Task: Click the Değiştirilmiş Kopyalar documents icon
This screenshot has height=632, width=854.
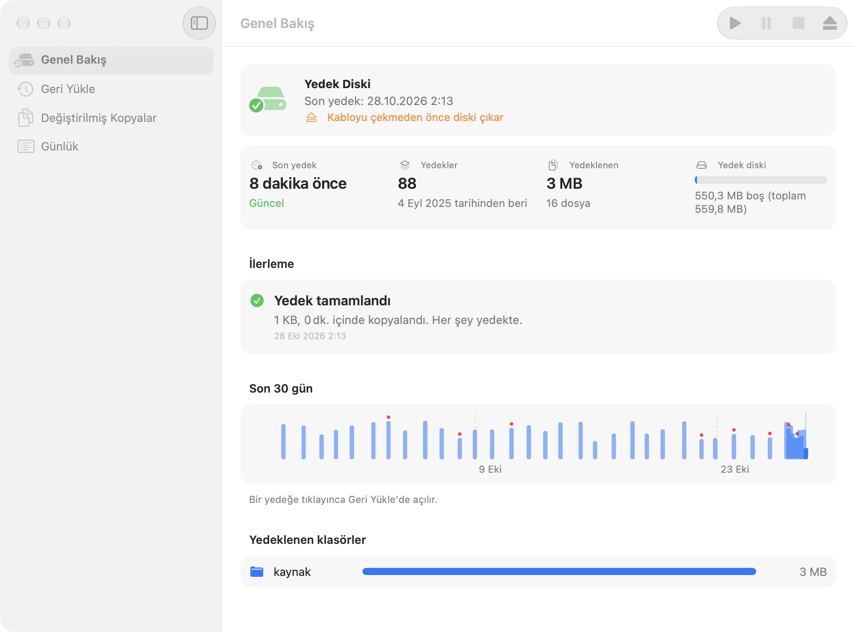Action: tap(25, 118)
